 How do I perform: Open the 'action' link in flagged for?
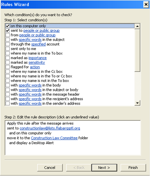click(35, 67)
